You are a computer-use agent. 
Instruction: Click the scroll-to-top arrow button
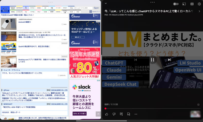coord(98,114)
